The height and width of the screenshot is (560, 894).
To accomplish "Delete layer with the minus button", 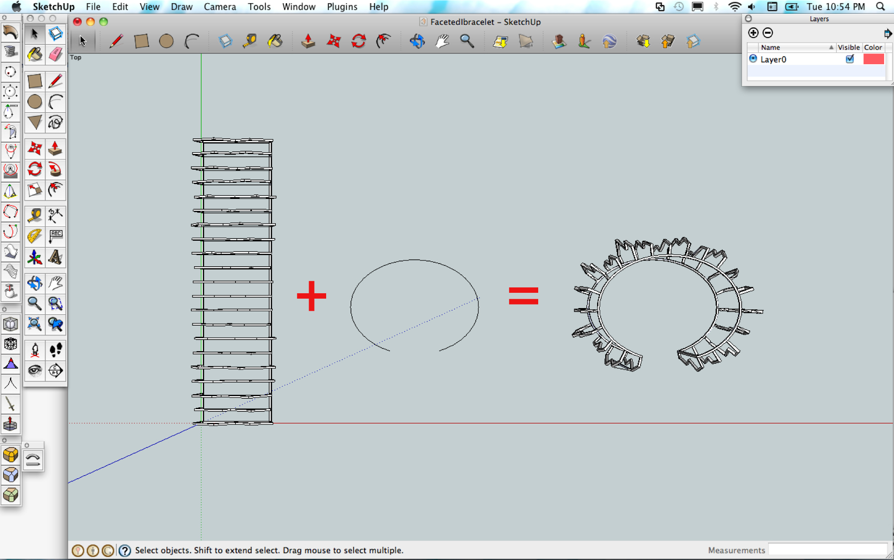I will point(768,33).
